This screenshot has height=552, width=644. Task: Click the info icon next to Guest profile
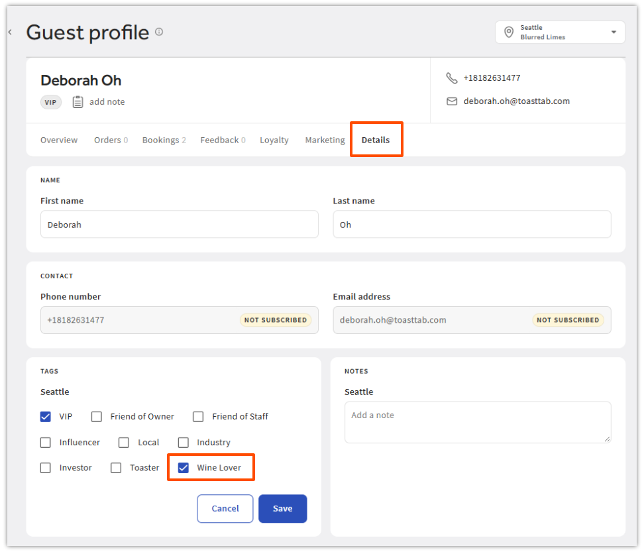coord(159,32)
